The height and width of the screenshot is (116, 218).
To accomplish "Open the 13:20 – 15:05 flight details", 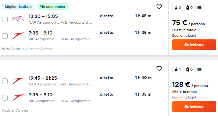I will click(x=43, y=16).
